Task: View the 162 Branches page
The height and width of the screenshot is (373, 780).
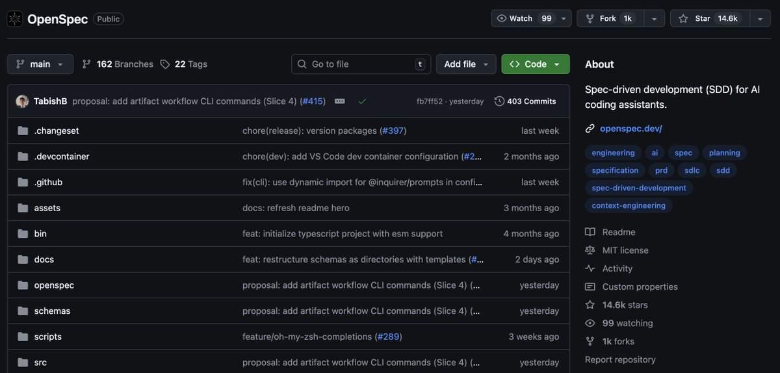Action: tap(118, 64)
